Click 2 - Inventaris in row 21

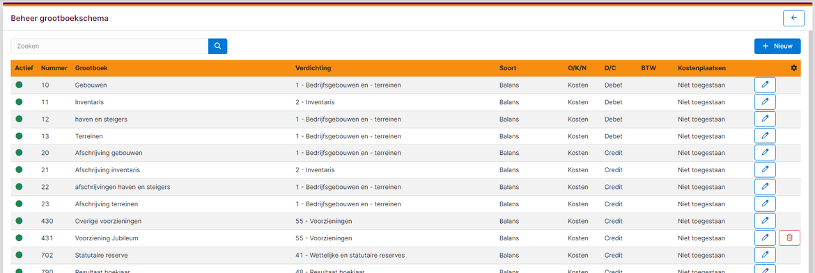[x=314, y=170]
